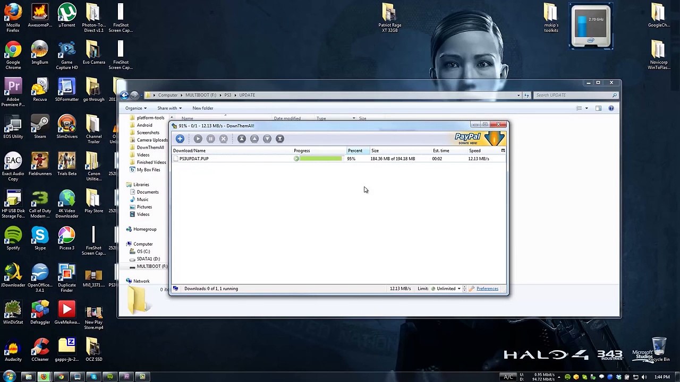The image size is (680, 382).
Task: Open Explorer help via question mark icon
Action: 611,108
